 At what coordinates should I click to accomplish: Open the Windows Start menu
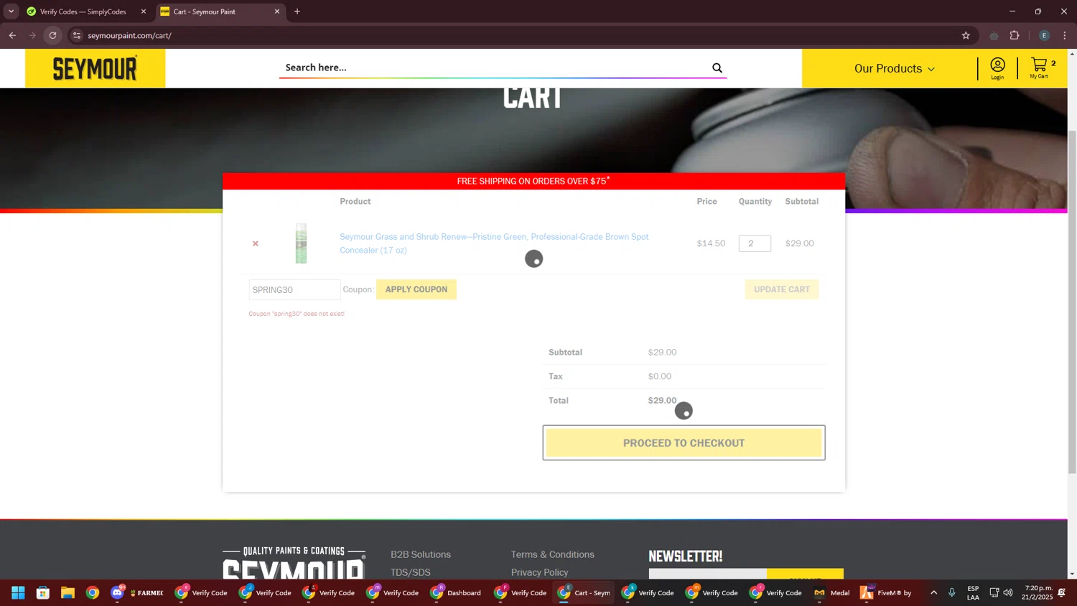pyautogui.click(x=18, y=592)
